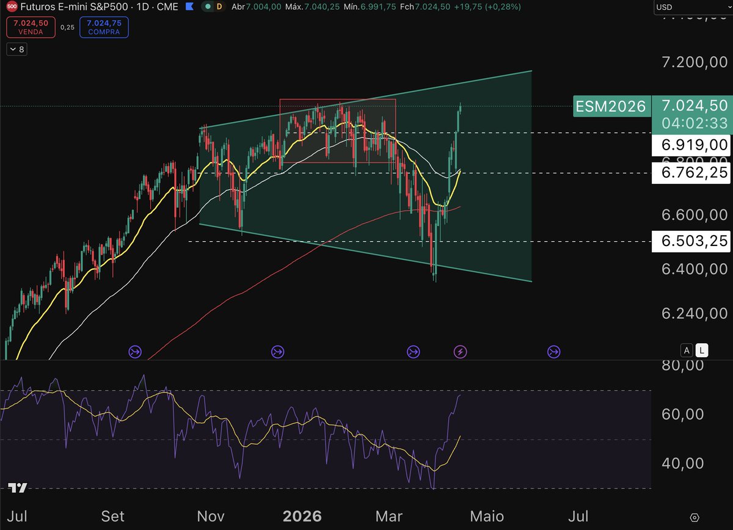
Task: Click the 0,25 spread value
Action: point(68,27)
